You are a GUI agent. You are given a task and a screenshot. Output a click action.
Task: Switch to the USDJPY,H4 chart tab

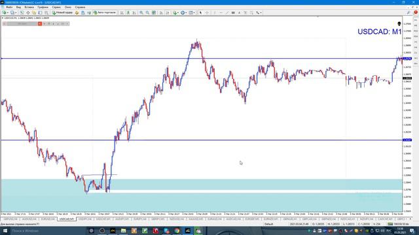click(85, 219)
